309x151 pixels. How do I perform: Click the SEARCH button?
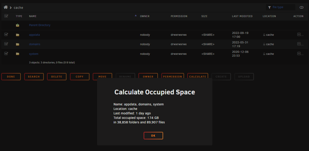click(x=34, y=77)
